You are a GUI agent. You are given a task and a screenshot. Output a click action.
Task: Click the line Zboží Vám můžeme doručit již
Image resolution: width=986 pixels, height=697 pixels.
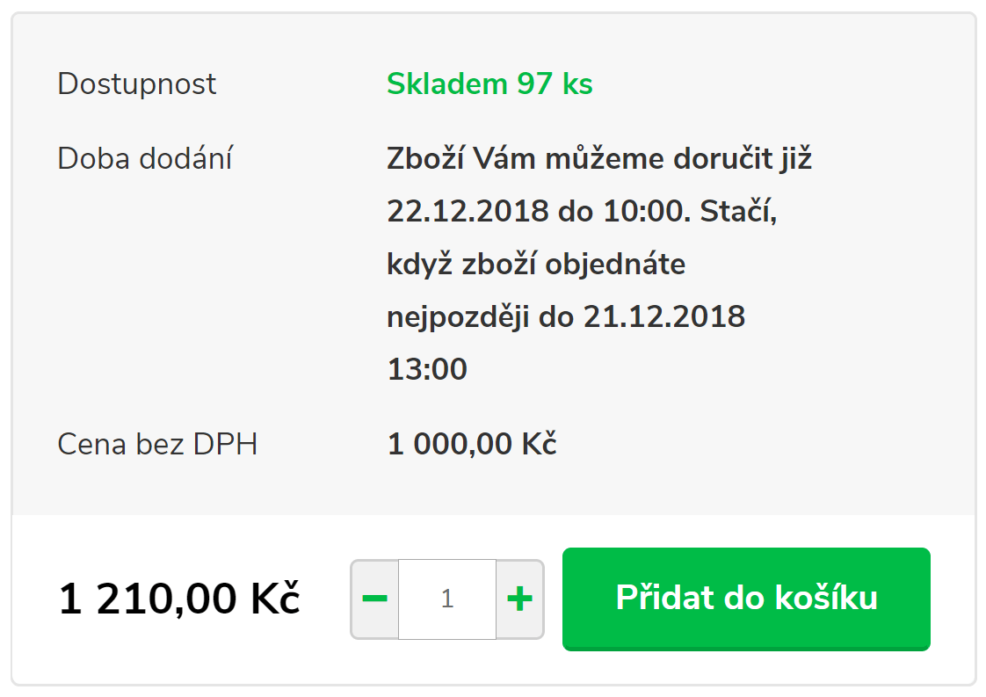pos(598,159)
